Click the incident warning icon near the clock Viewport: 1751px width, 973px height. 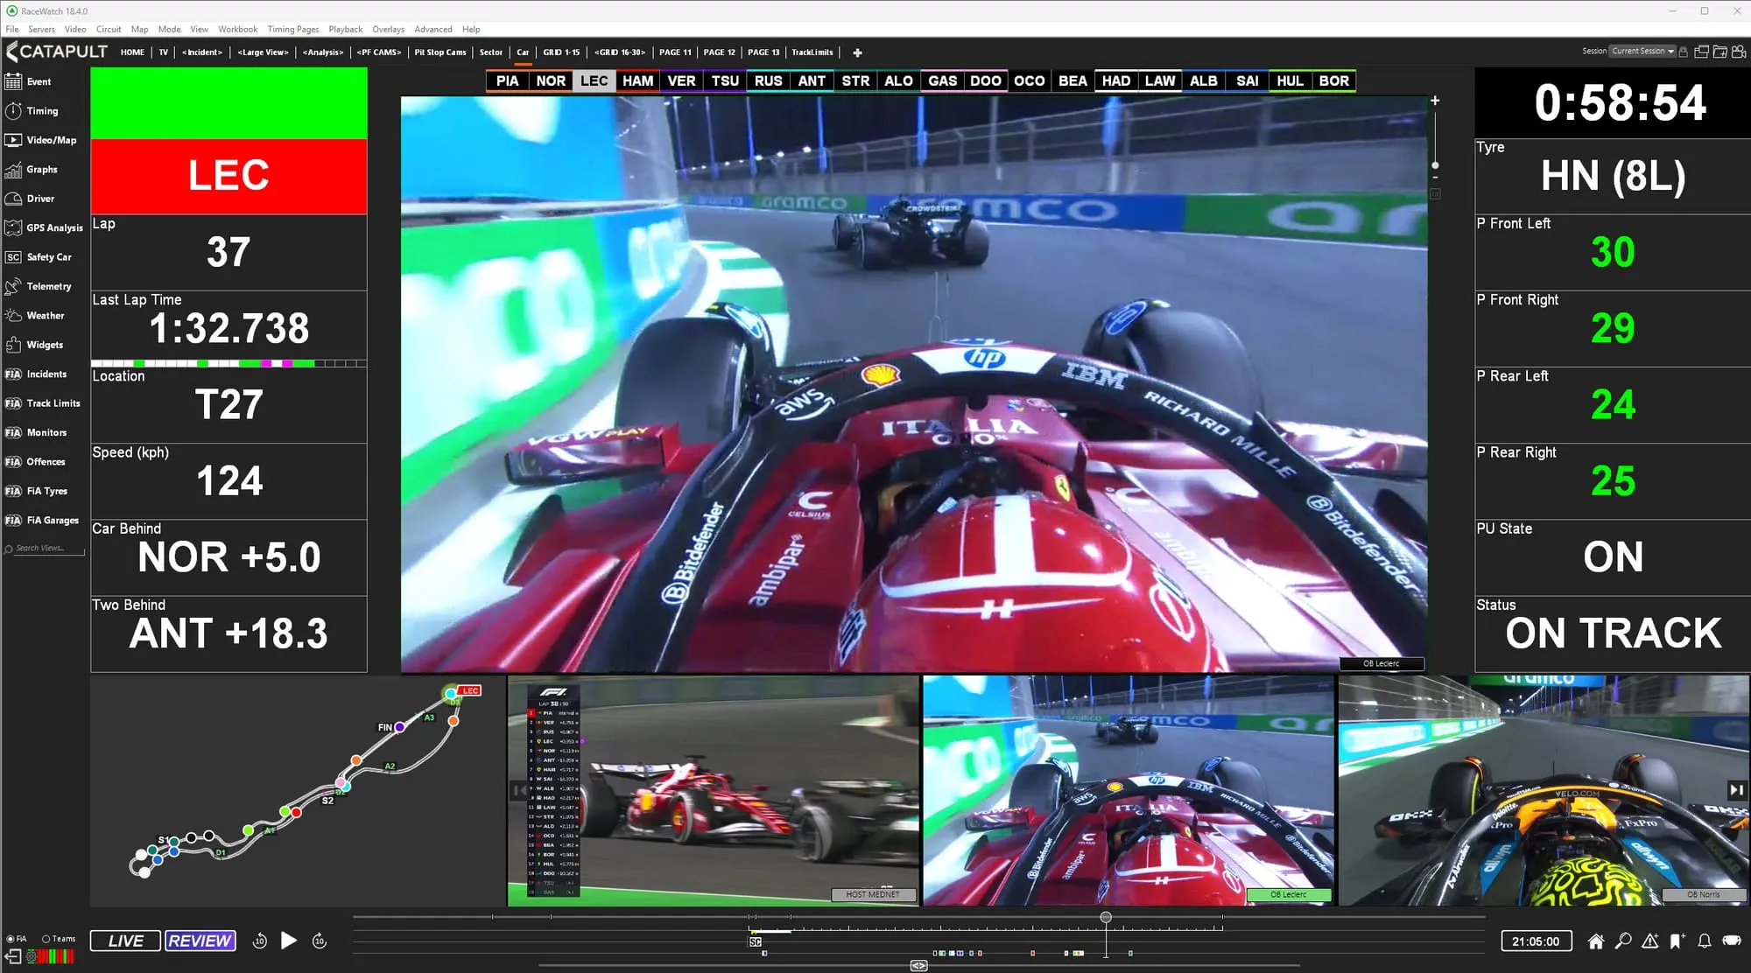point(1650,941)
